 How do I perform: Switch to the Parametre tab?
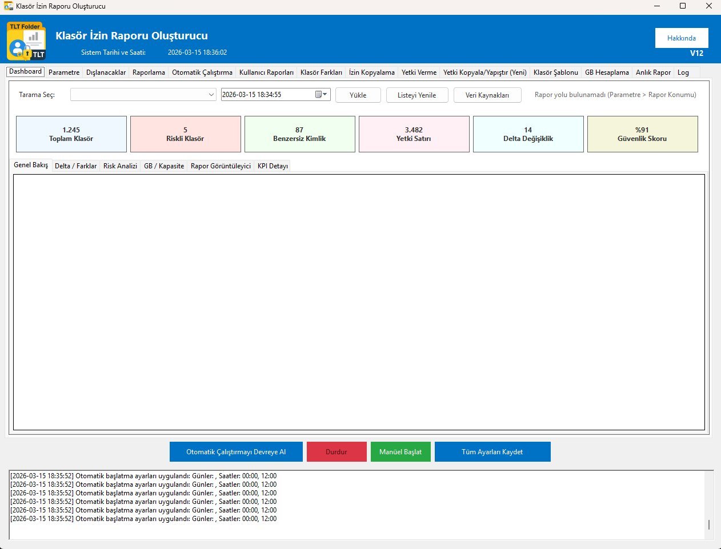[x=64, y=72]
